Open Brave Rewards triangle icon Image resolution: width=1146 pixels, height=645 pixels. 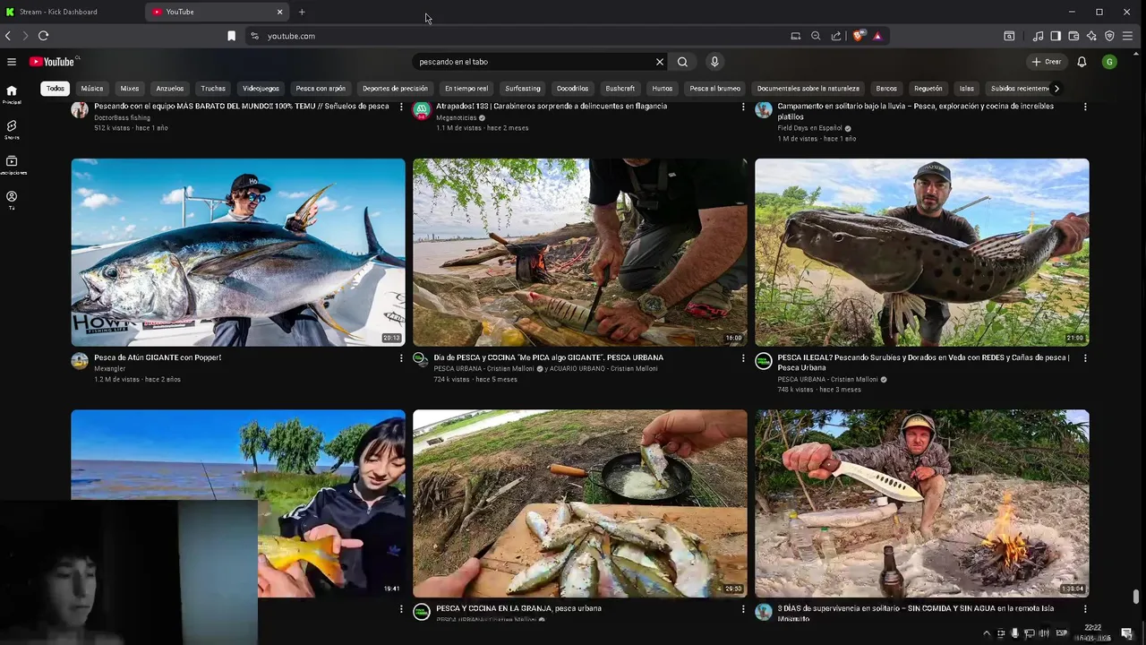pyautogui.click(x=877, y=36)
